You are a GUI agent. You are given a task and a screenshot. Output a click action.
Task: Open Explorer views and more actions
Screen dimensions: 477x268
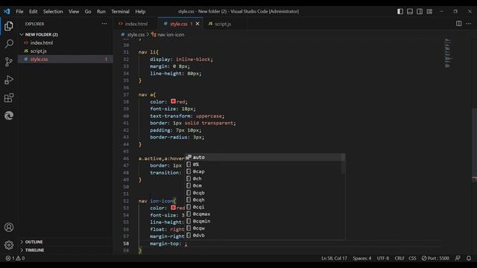pyautogui.click(x=104, y=24)
